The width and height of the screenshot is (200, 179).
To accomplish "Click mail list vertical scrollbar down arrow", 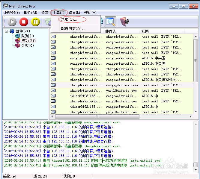I will [x=196, y=112].
